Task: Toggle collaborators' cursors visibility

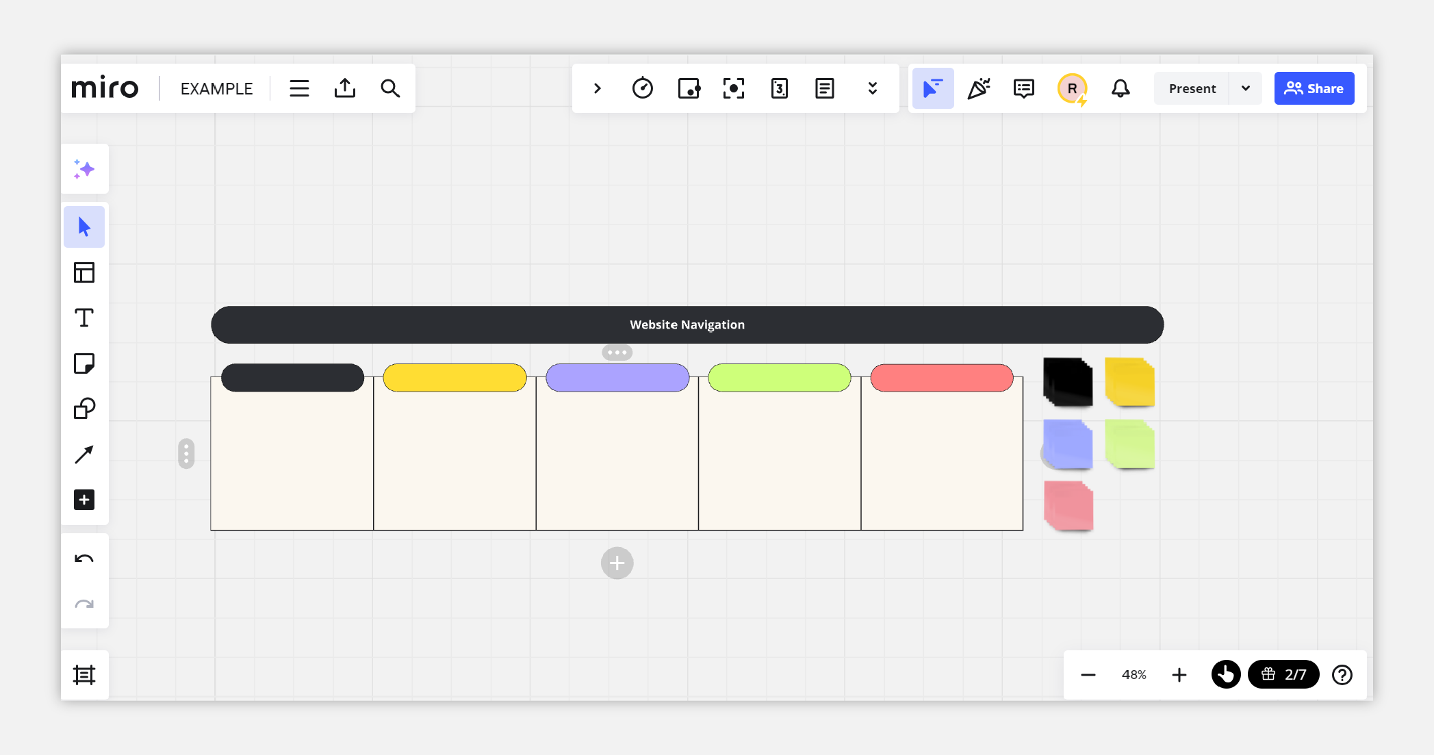Action: (932, 88)
